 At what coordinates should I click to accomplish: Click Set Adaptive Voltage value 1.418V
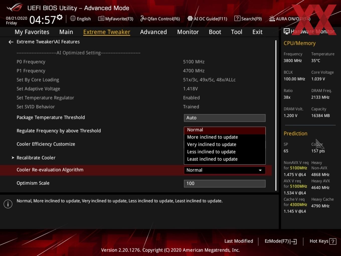coord(191,89)
